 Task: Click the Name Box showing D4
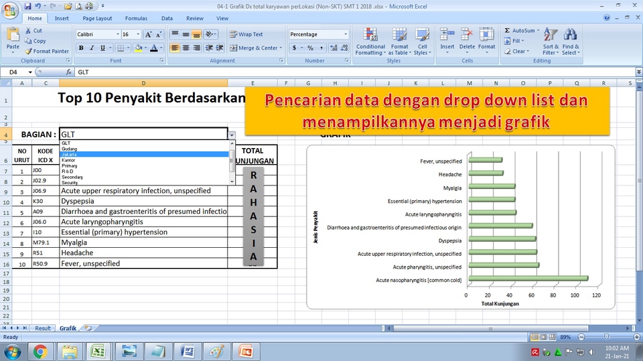tap(17, 72)
